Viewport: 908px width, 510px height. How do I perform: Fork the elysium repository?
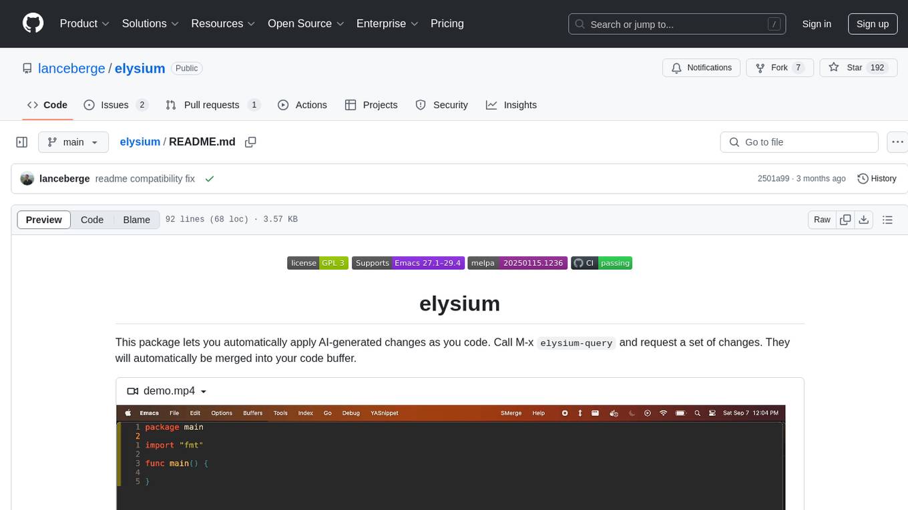(x=779, y=67)
